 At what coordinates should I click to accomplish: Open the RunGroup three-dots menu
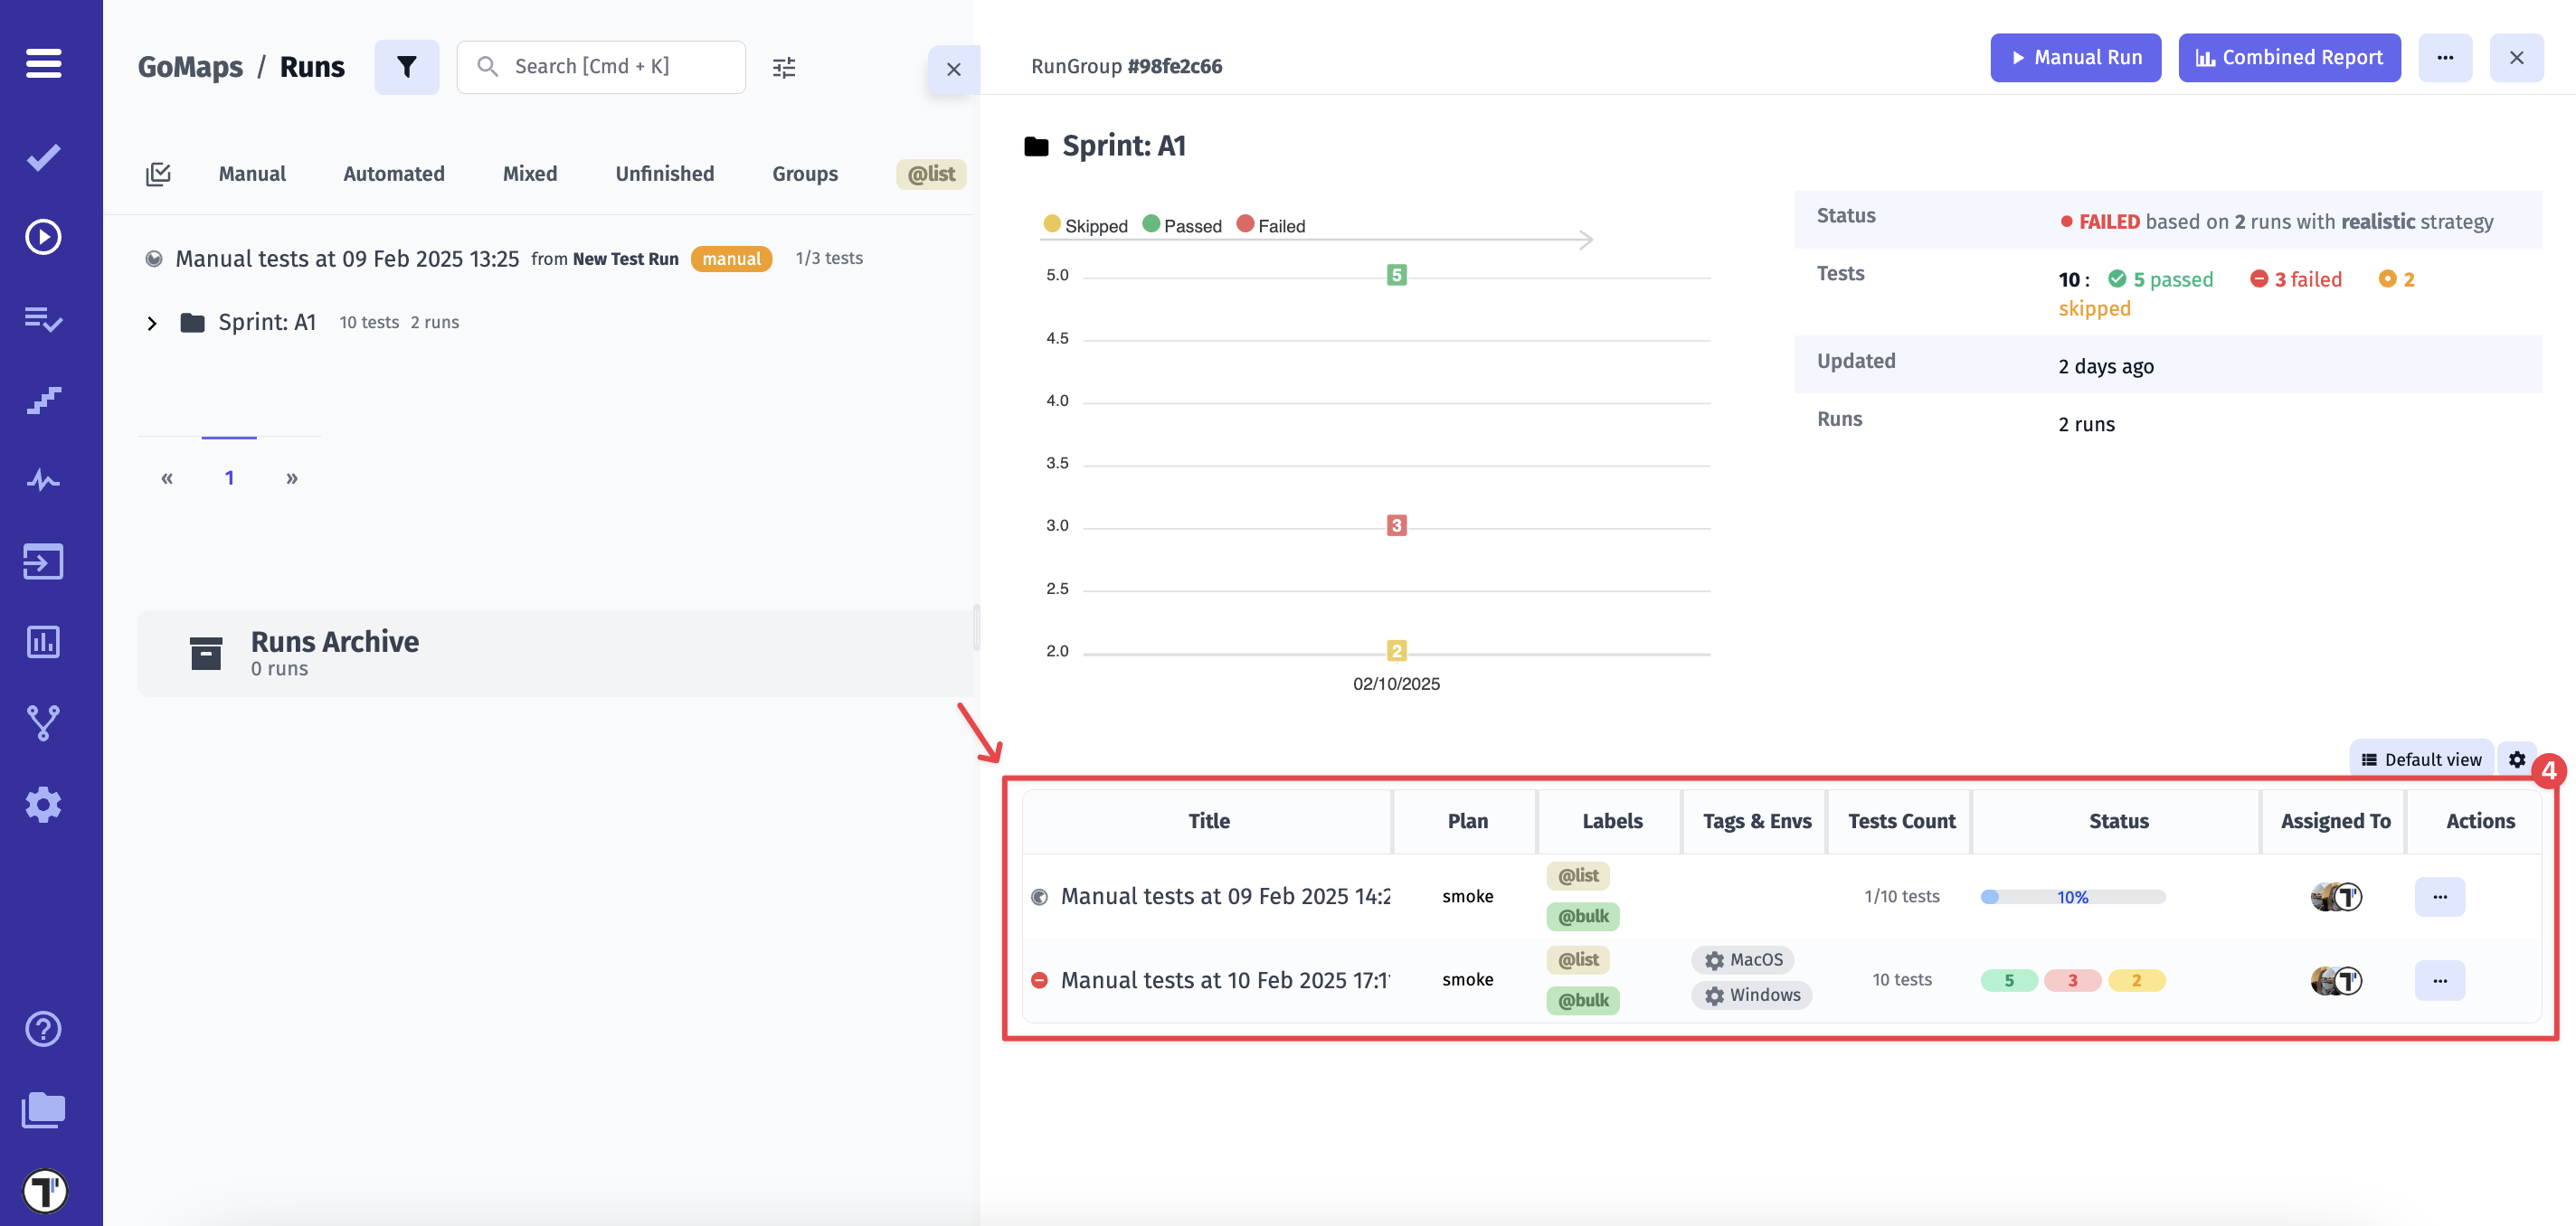[2445, 58]
